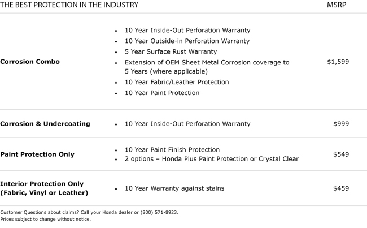The height and width of the screenshot is (228, 367).
Task: Select the $459 interior protection price
Action: coord(341,188)
